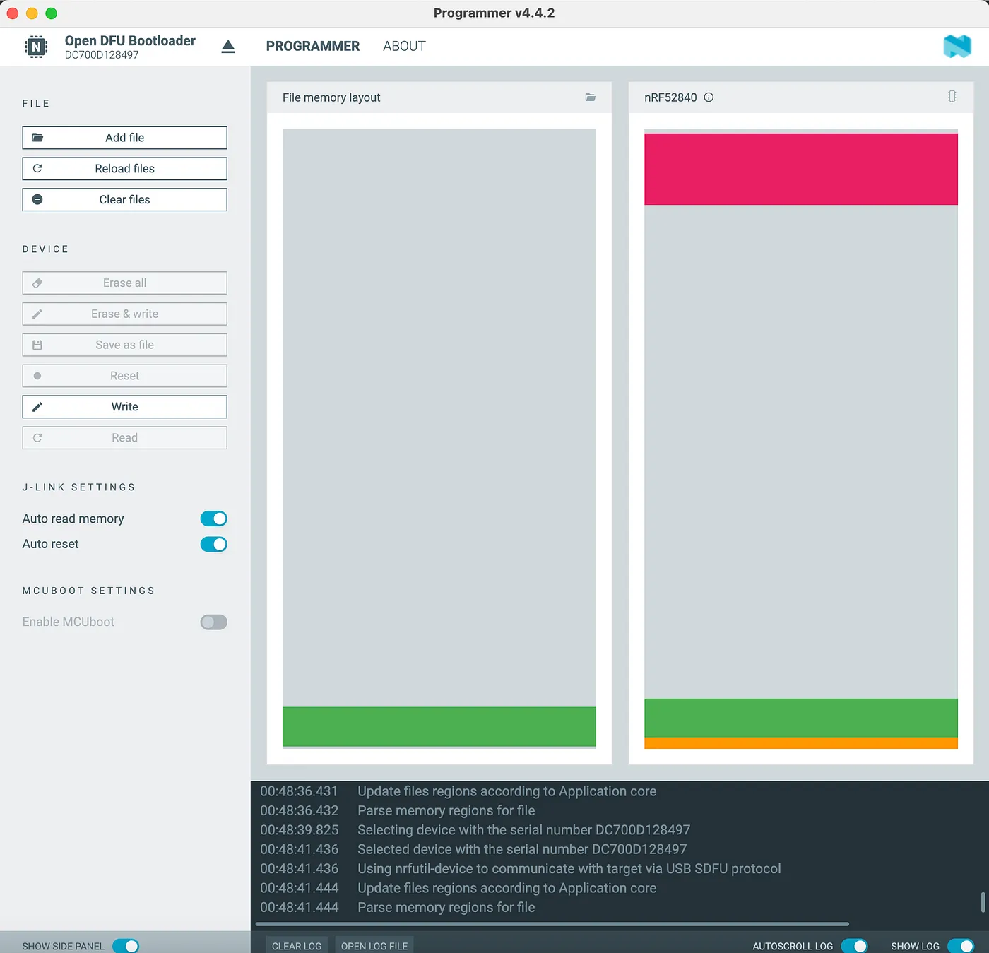Toggle Auto read memory switch
Screen dimensions: 989x953
click(x=213, y=519)
